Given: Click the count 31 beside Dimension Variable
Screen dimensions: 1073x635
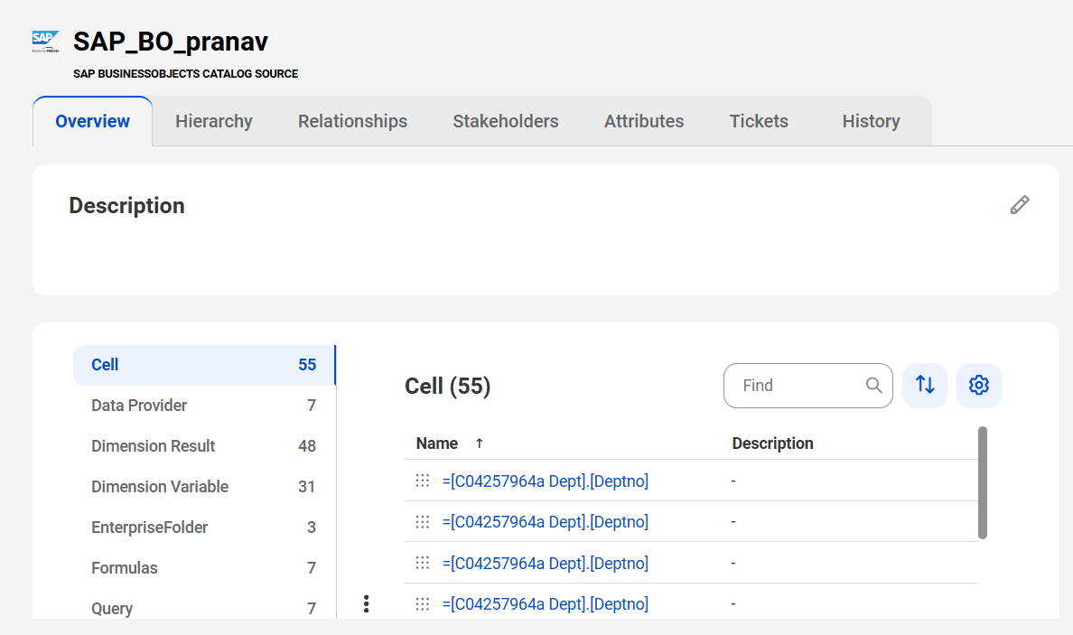Looking at the screenshot, I should click(x=306, y=487).
